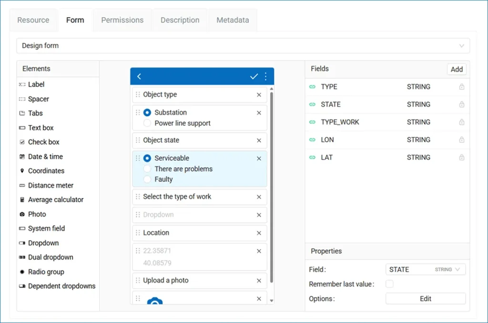Click the checkmark icon in form header
Screen dimensions: 488x323
(254, 76)
